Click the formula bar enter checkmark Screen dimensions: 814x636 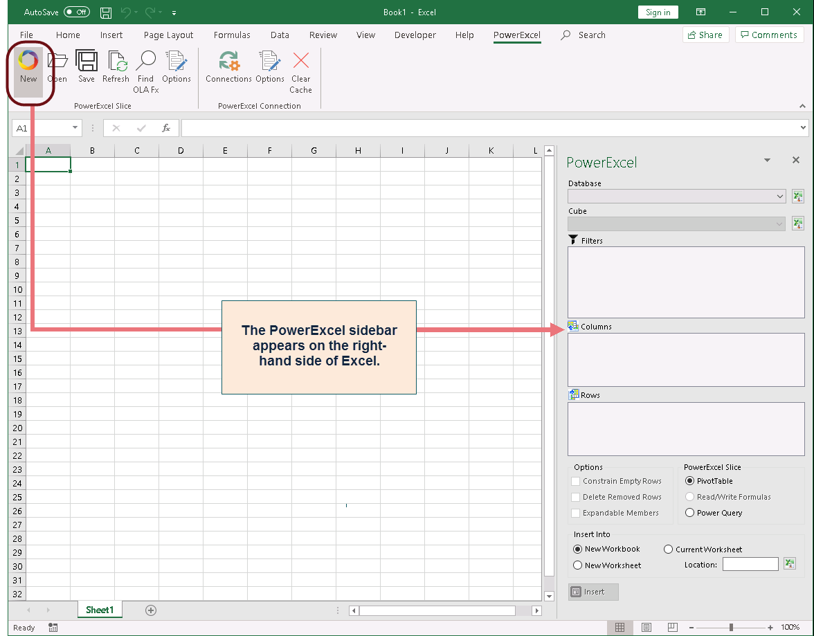(x=141, y=128)
